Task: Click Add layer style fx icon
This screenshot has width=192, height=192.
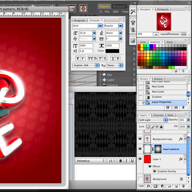Action: (x=148, y=186)
